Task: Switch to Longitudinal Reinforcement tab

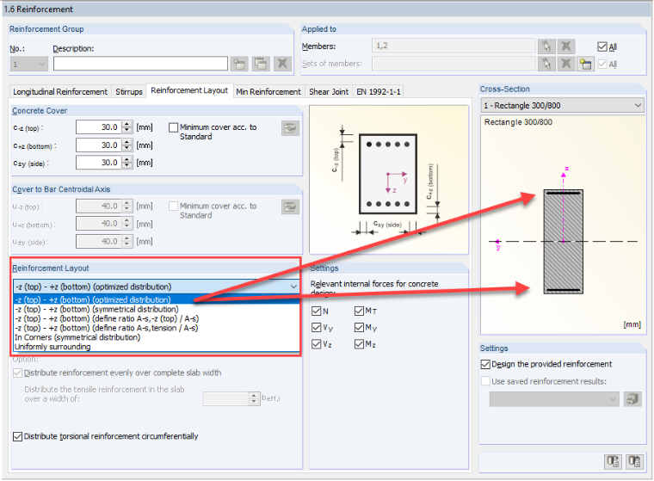Action: coord(60,91)
